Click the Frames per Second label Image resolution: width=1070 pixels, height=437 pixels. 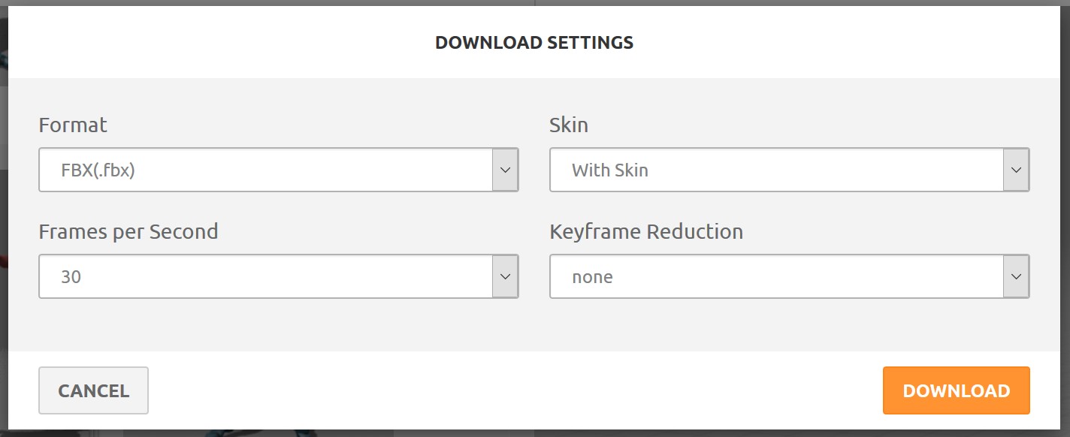[128, 231]
